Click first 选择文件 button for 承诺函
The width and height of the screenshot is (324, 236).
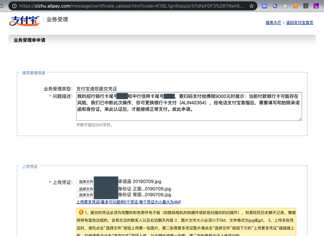pyautogui.click(x=86, y=182)
